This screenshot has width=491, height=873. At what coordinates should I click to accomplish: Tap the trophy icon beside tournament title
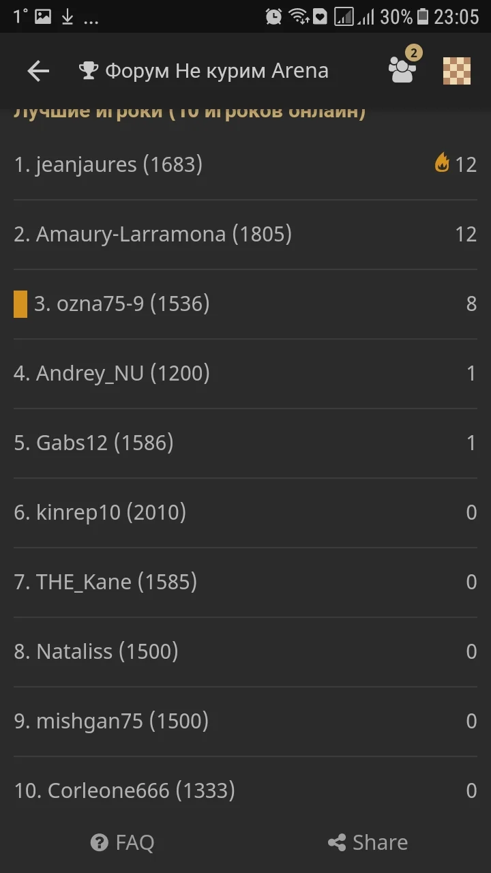tap(89, 71)
